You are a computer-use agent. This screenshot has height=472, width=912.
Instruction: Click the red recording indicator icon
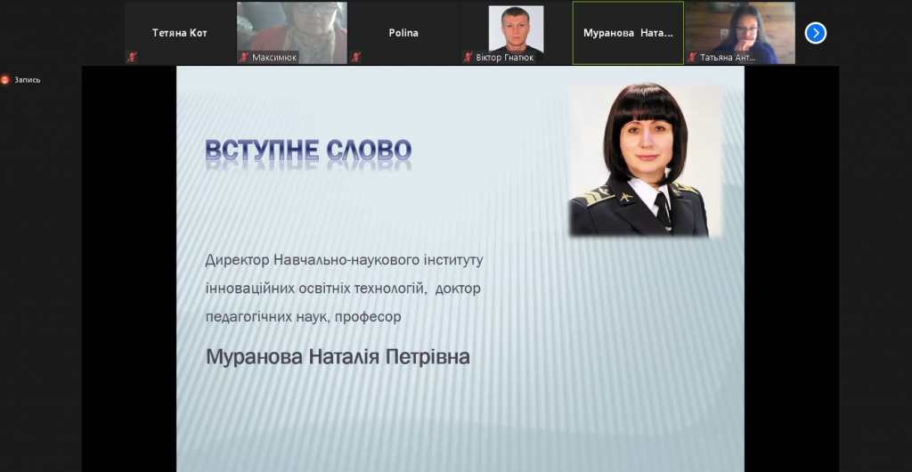click(x=5, y=79)
